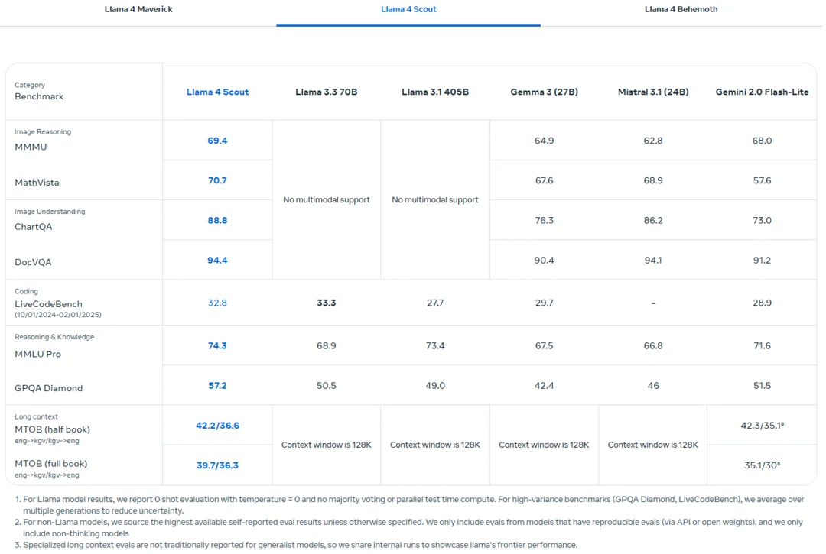Viewport: 826px width, 554px height.
Task: Select the Llama 4 Scout tab
Action: 408,9
